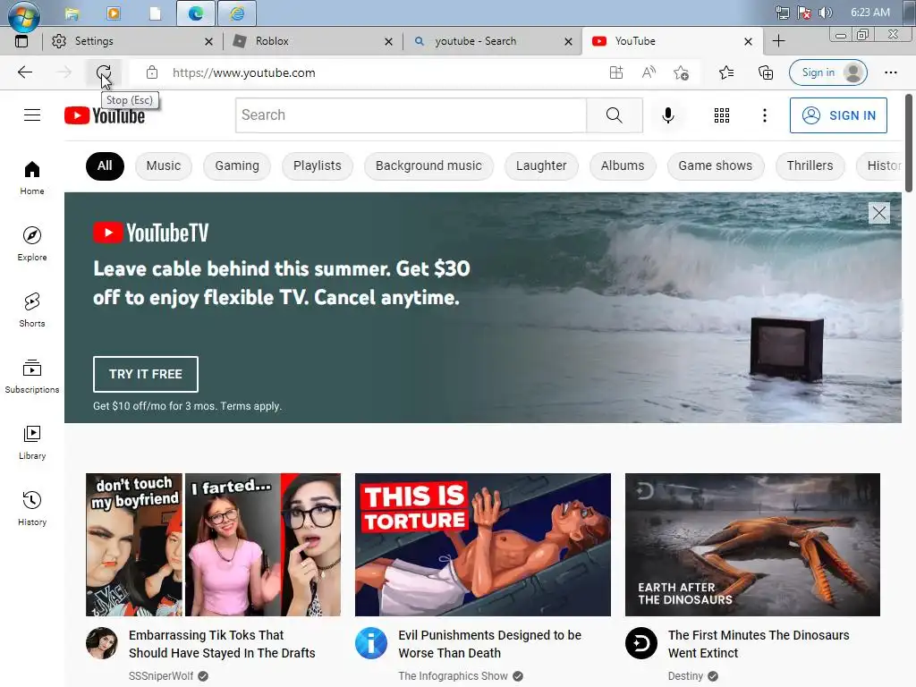916x687 pixels.
Task: Close the Roblox tab
Action: [388, 41]
